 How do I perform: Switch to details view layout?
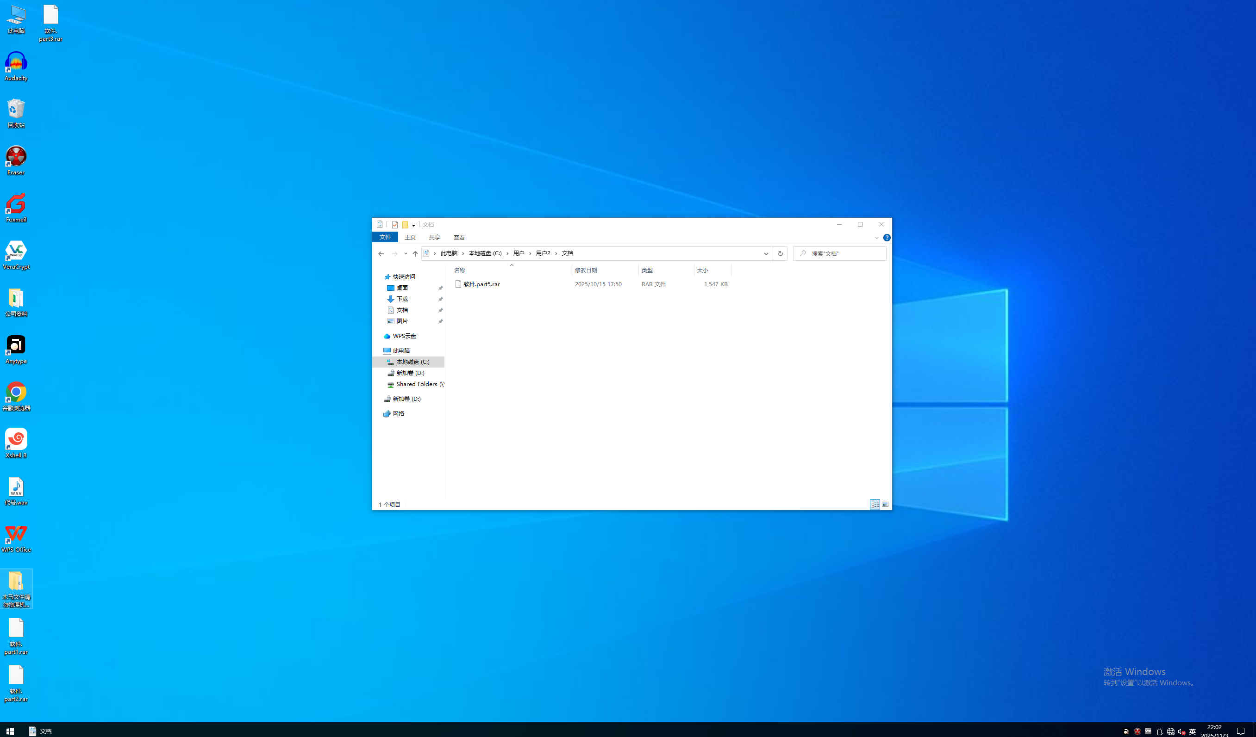[x=875, y=504]
